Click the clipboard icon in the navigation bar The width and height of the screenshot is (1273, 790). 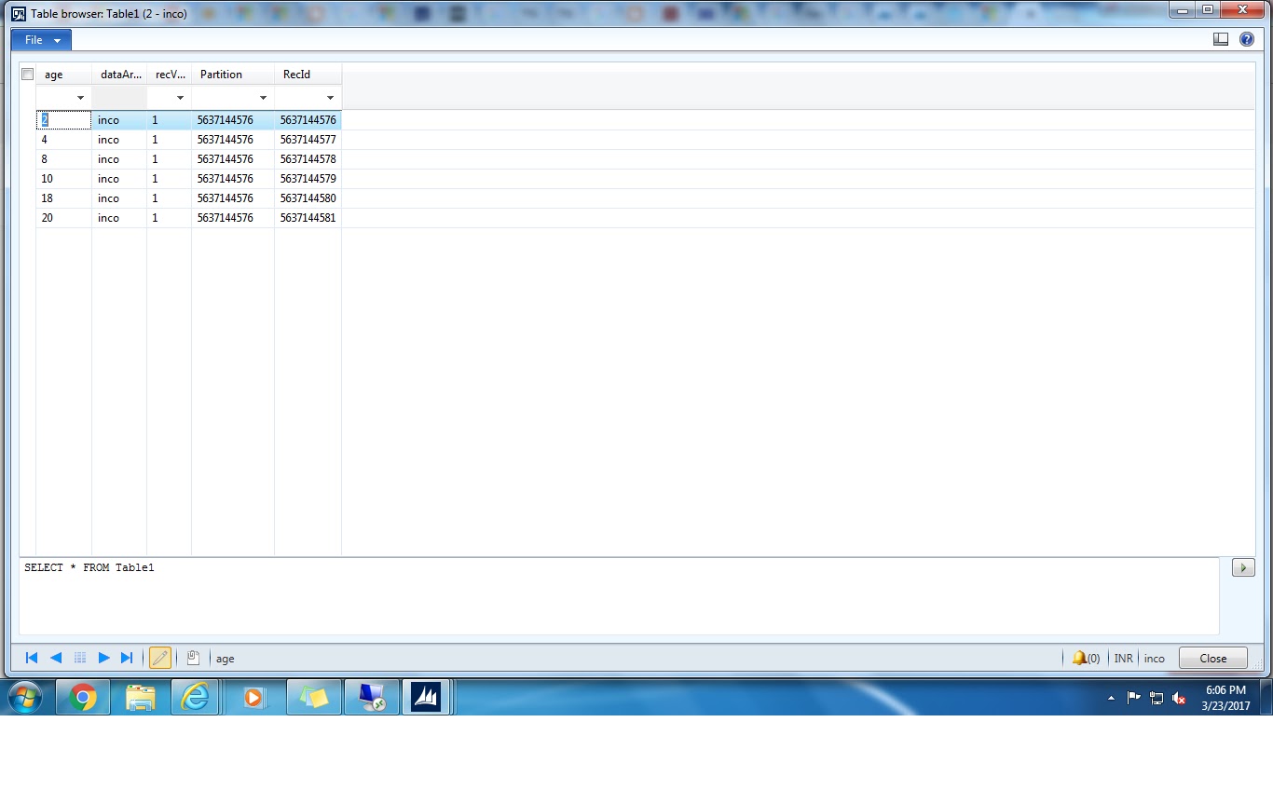[193, 657]
